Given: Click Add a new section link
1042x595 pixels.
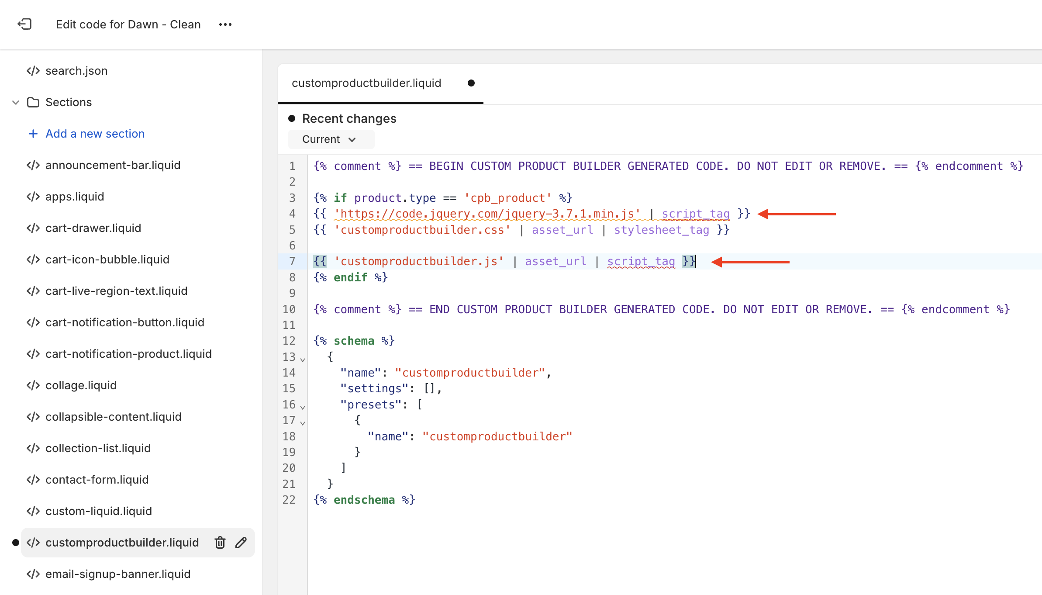Looking at the screenshot, I should (x=95, y=134).
